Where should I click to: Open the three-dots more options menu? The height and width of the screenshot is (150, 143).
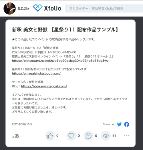coord(127,136)
